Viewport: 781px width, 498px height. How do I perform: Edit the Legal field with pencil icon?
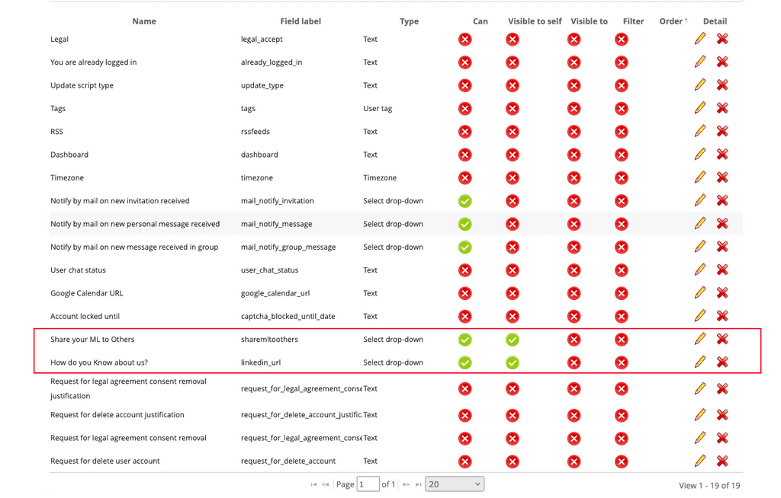click(x=700, y=39)
